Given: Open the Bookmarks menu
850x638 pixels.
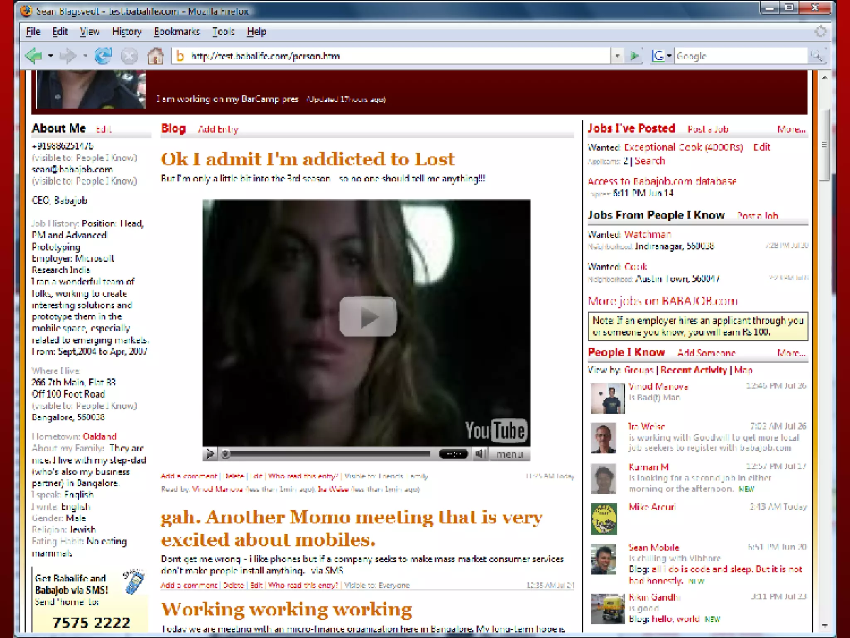Looking at the screenshot, I should coord(177,32).
